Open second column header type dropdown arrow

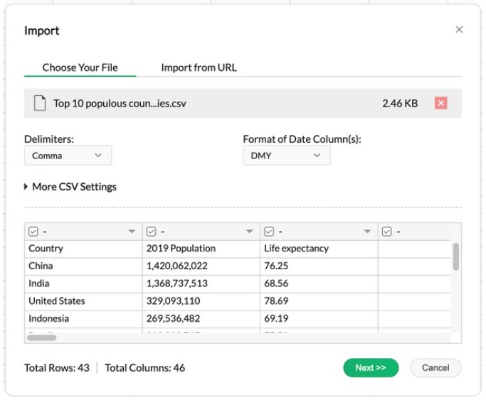pos(250,232)
